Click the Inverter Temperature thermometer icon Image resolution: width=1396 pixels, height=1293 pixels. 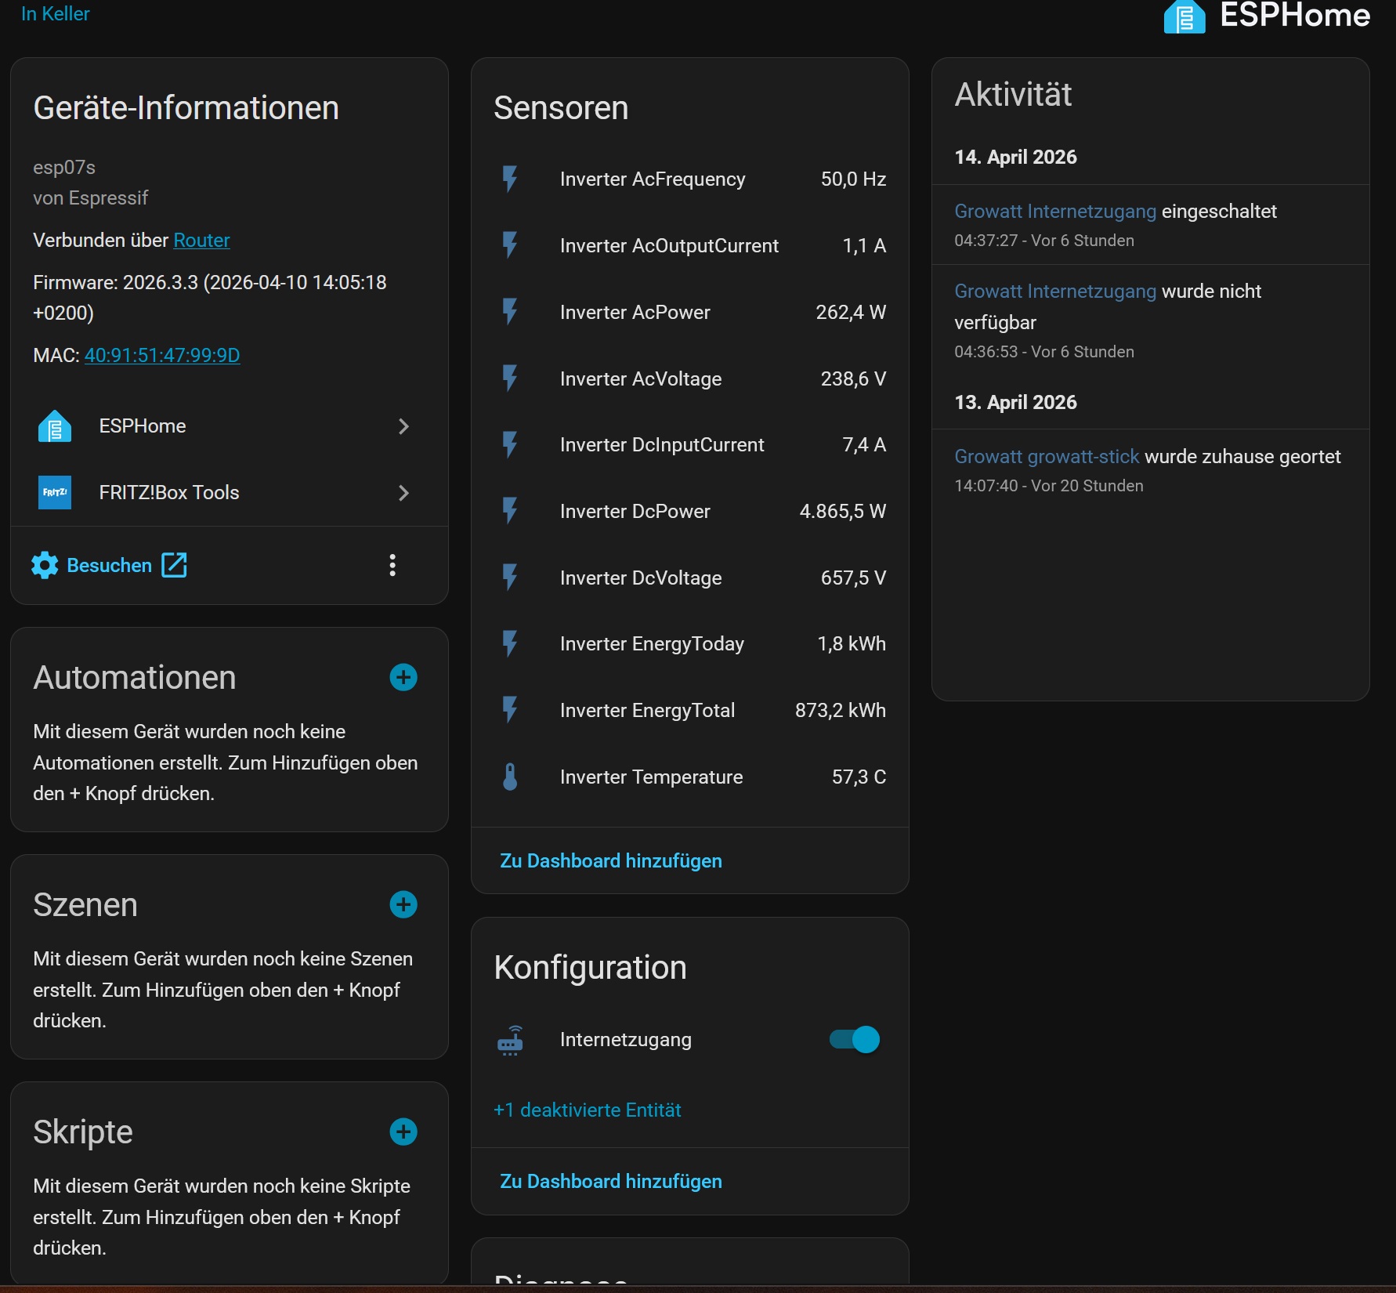(510, 777)
